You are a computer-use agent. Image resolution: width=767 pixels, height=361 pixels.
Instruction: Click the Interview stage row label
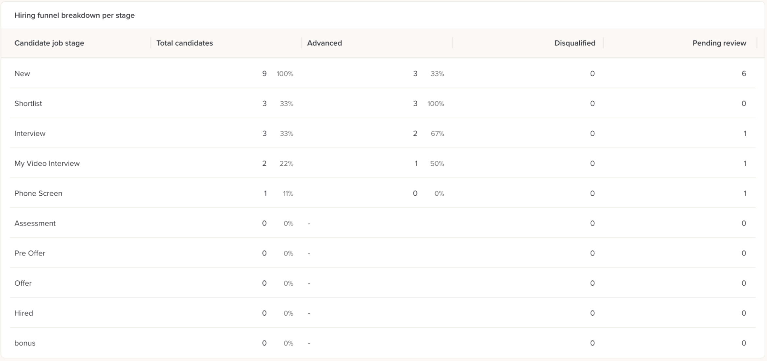pyautogui.click(x=30, y=134)
